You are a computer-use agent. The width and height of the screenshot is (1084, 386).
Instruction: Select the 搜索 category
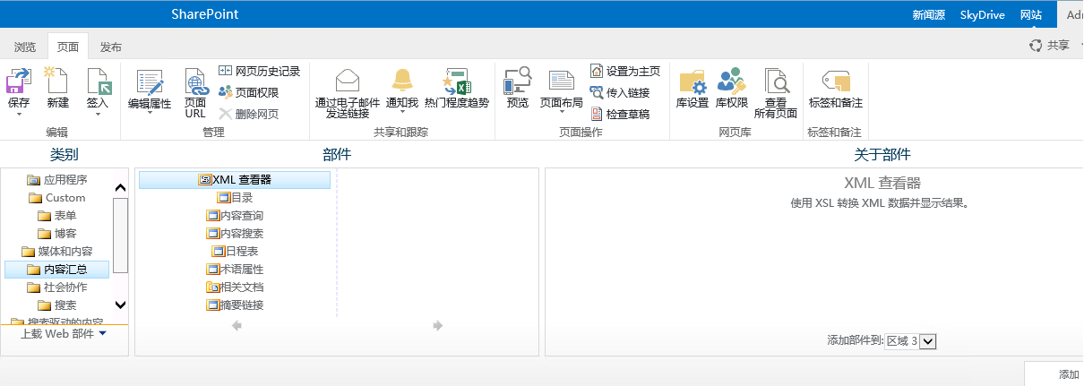click(x=57, y=305)
